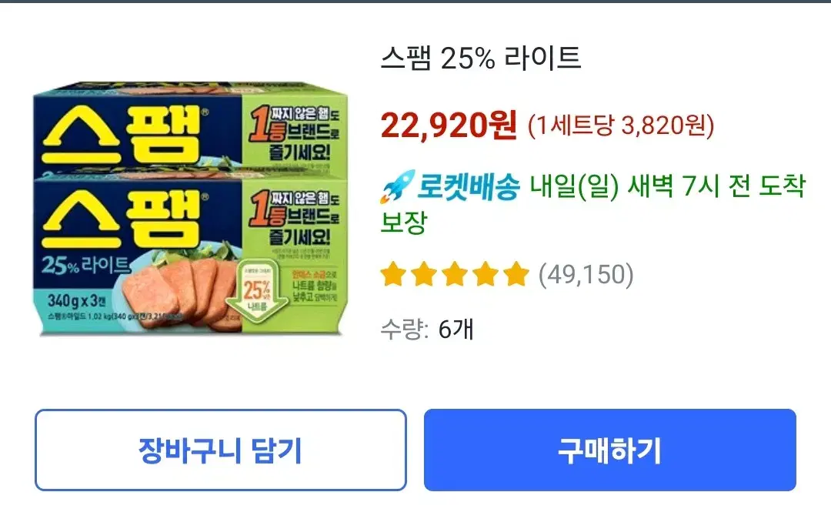Click the second rating star
Screen dimensions: 831x512
[x=424, y=274]
